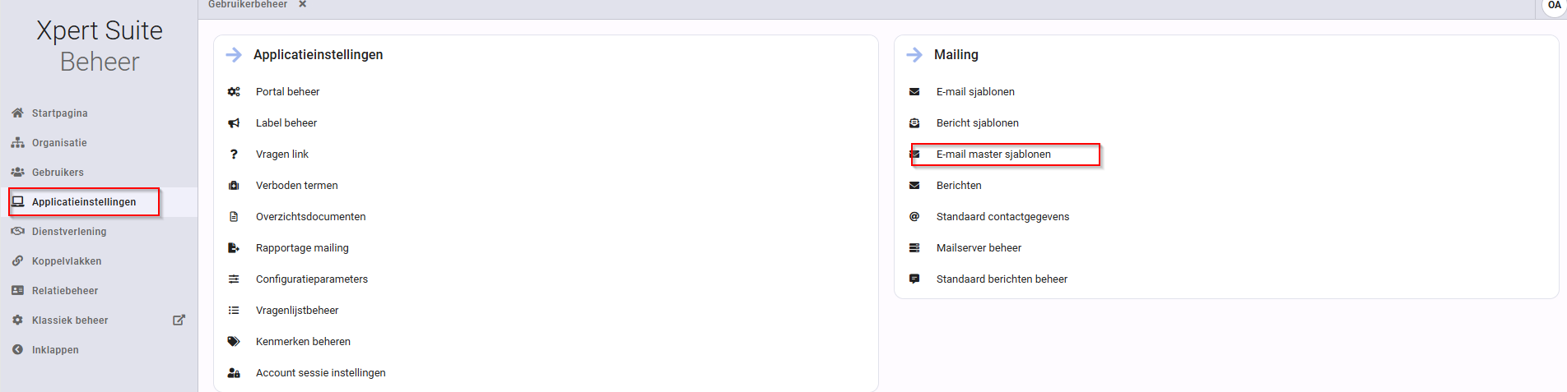The height and width of the screenshot is (392, 1567).
Task: Open Account sessie instellingen
Action: click(321, 372)
